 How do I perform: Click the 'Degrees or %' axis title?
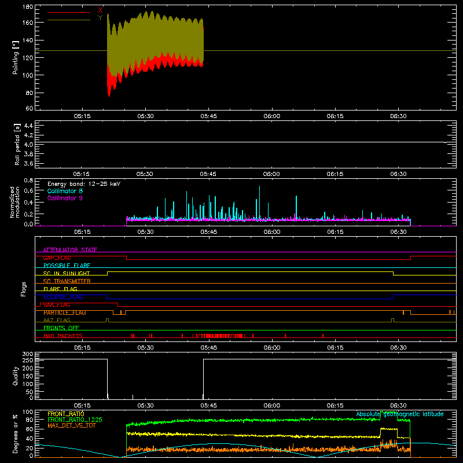(x=16, y=433)
